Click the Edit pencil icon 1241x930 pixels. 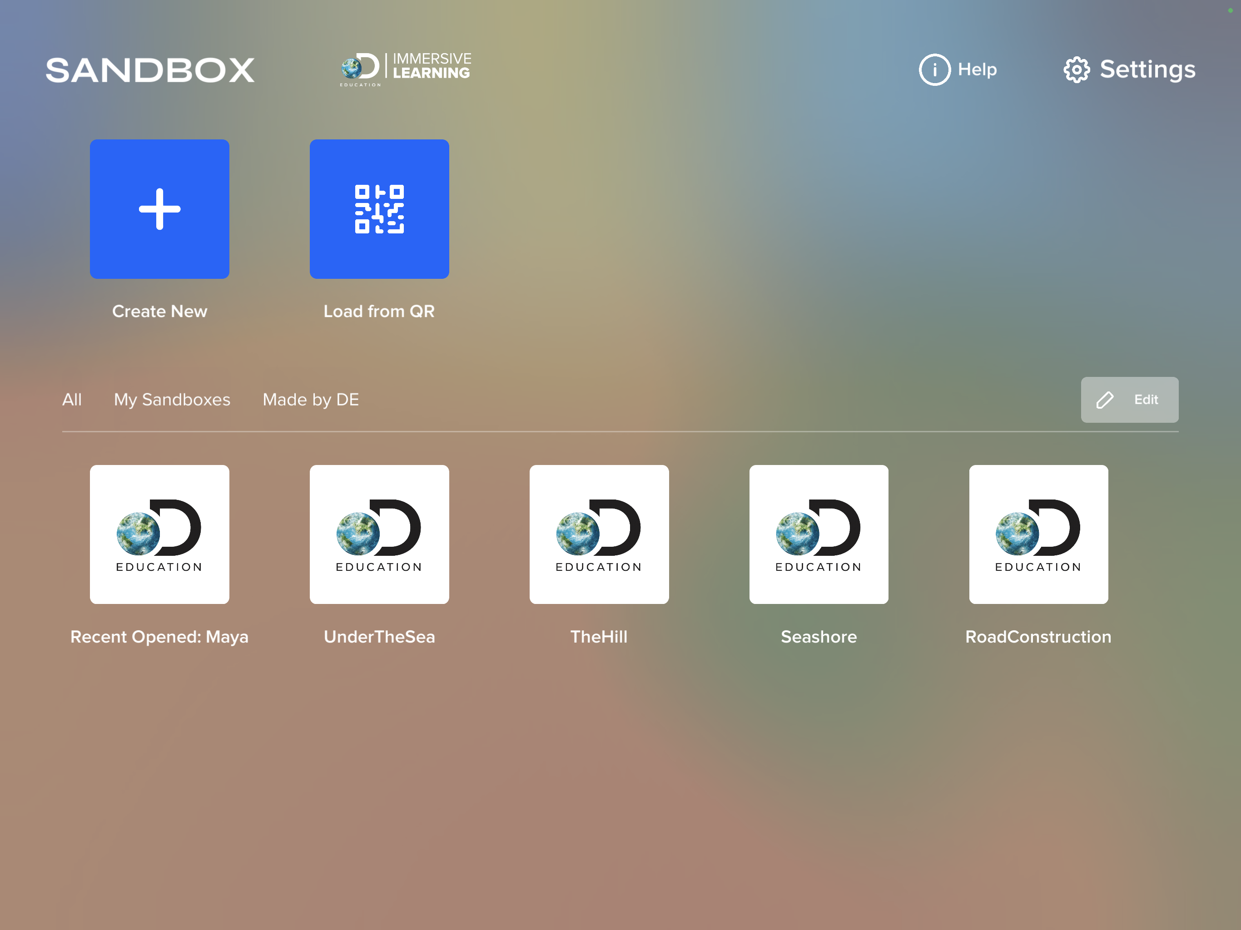point(1105,399)
